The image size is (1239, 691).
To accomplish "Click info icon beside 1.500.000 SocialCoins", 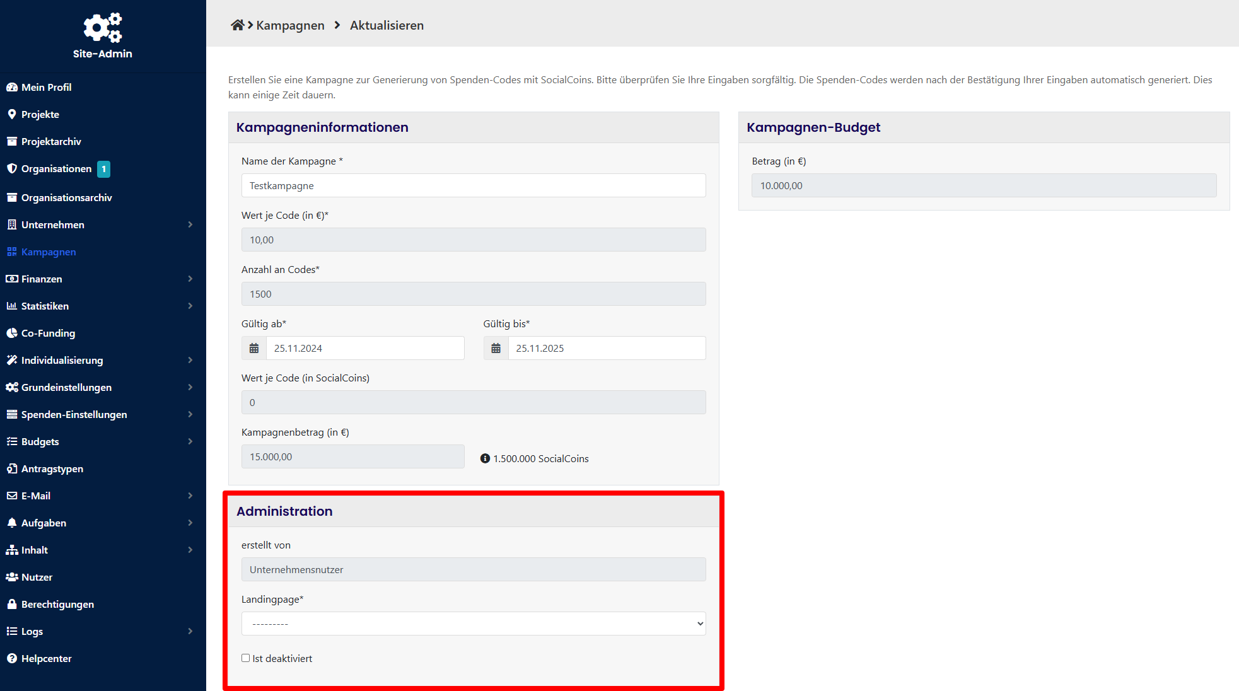I will coord(485,458).
